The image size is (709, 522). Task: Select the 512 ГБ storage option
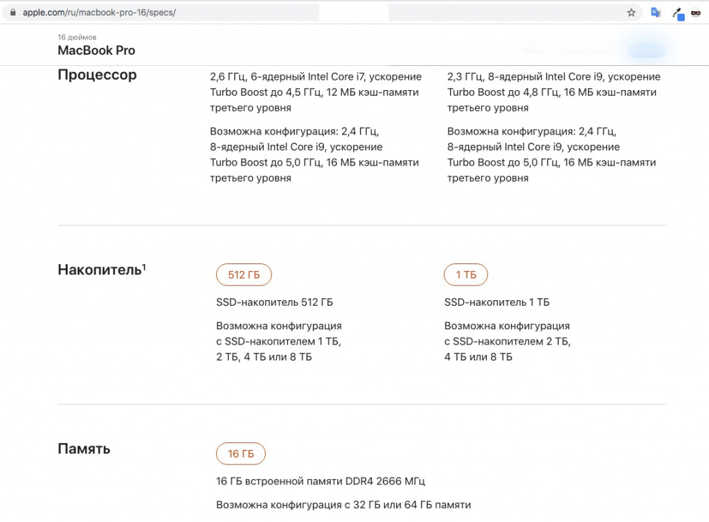pyautogui.click(x=244, y=275)
